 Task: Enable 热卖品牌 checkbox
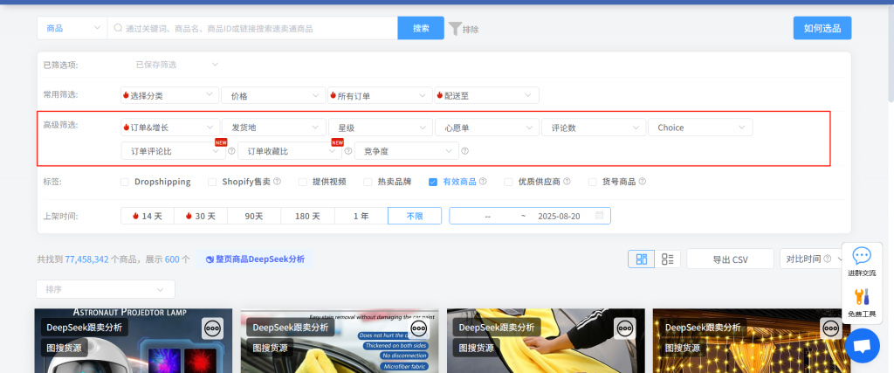coord(368,182)
